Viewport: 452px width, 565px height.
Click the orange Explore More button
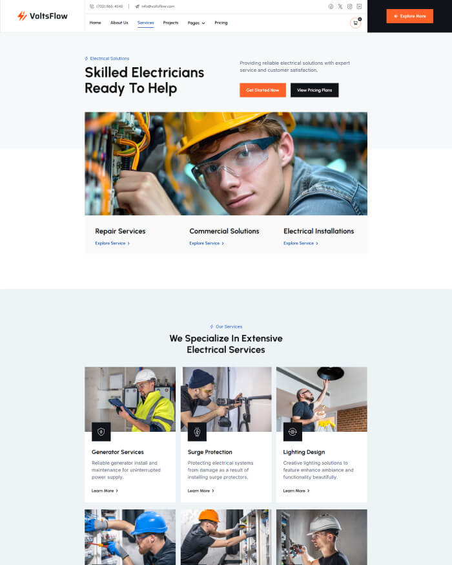(409, 16)
